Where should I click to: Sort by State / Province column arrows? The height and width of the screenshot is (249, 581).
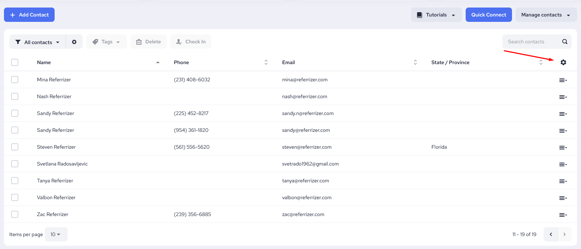coord(541,62)
